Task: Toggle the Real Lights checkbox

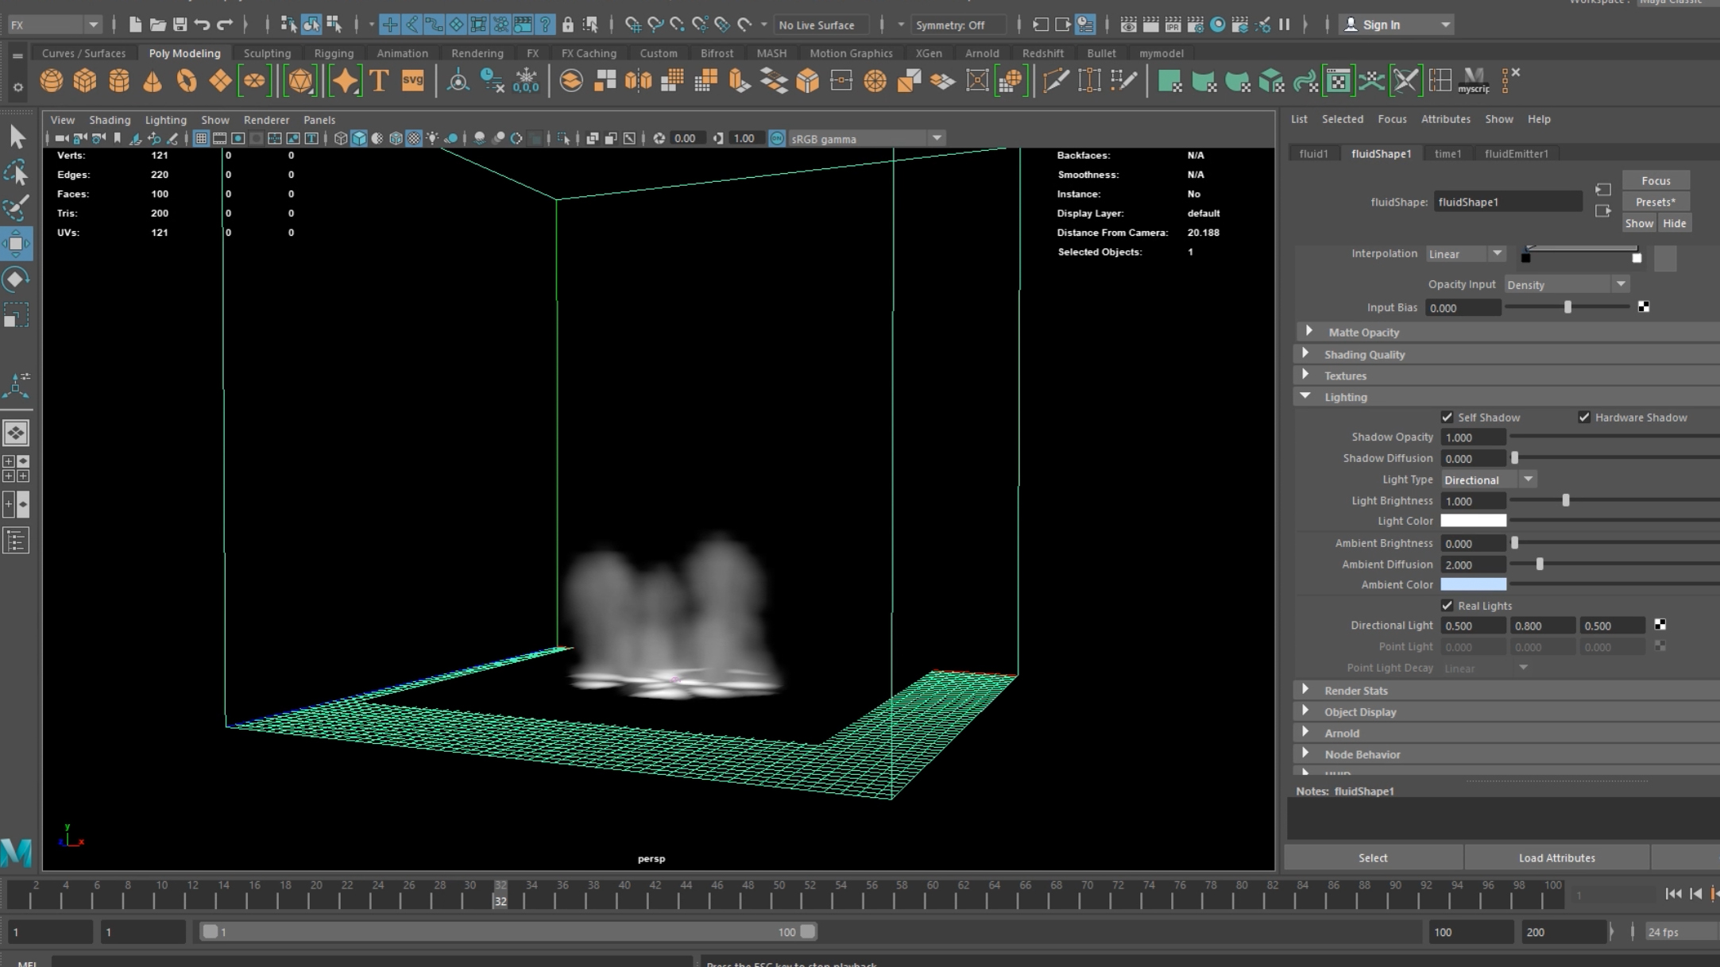Action: pyautogui.click(x=1447, y=606)
